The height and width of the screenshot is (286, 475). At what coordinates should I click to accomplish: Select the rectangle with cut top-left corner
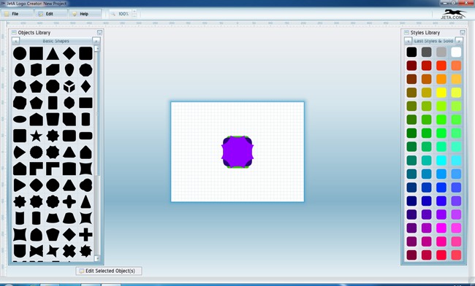[53, 70]
